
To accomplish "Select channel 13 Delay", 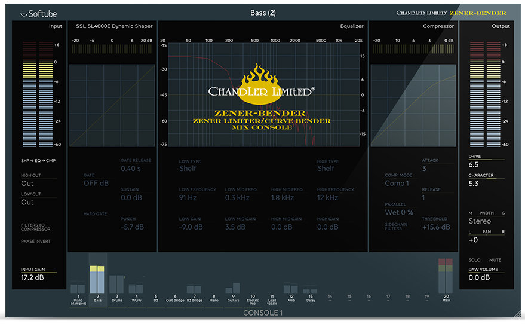I will tap(311, 295).
